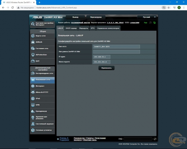Click the IP address field 192.168.50.1
This screenshot has height=149, width=187.
pyautogui.click(x=102, y=57)
